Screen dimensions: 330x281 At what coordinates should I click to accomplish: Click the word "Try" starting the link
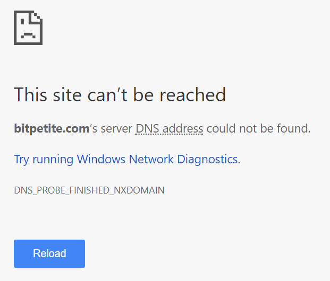tap(22, 159)
